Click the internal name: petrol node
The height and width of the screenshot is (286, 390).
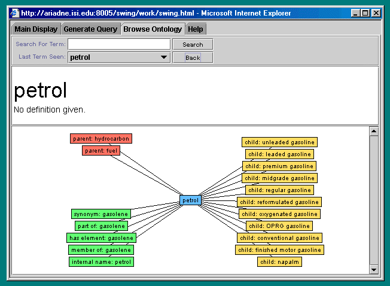coord(101,262)
